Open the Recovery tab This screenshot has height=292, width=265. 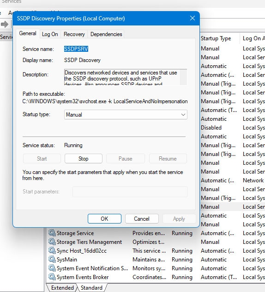[x=74, y=34]
